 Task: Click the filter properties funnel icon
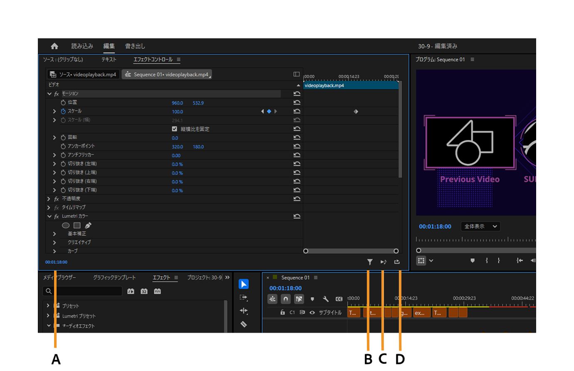tap(370, 262)
